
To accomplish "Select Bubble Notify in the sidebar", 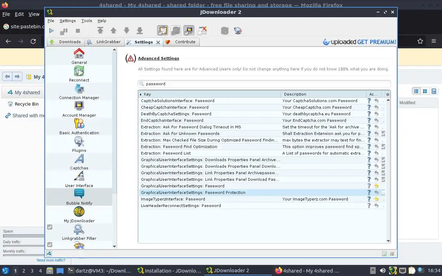I will pos(79,197).
